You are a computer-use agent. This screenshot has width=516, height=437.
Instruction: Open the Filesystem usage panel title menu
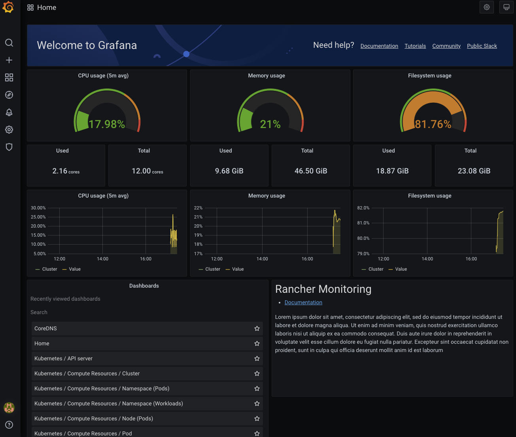click(x=430, y=75)
